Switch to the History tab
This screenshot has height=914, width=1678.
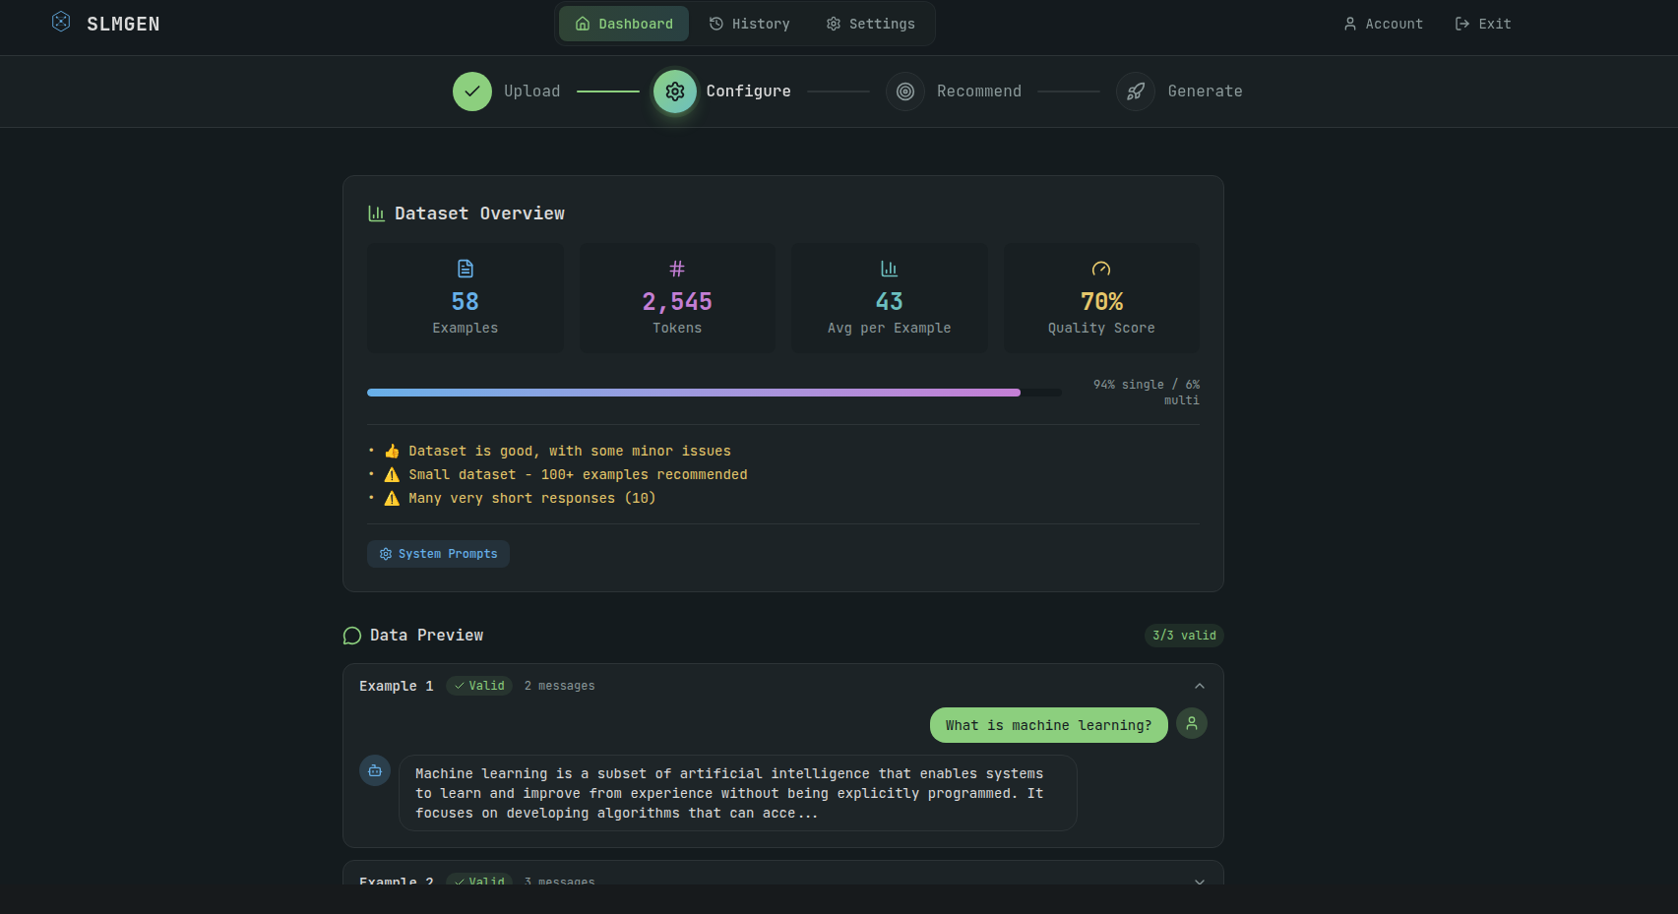point(750,23)
